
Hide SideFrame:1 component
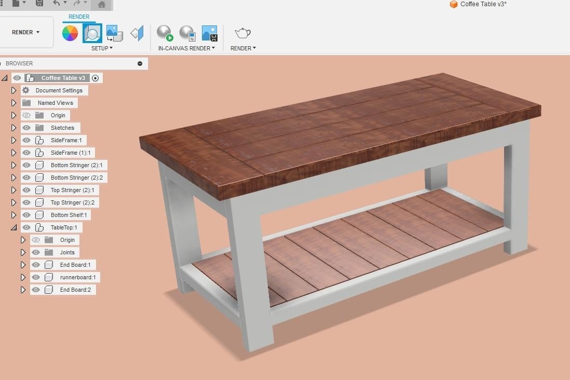click(26, 140)
